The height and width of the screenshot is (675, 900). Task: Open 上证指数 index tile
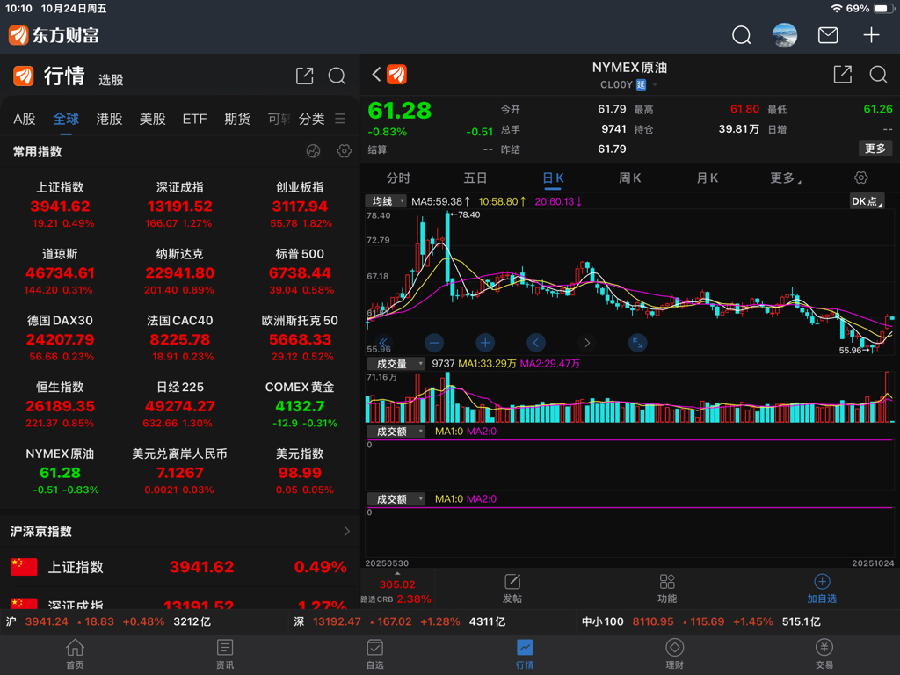61,205
